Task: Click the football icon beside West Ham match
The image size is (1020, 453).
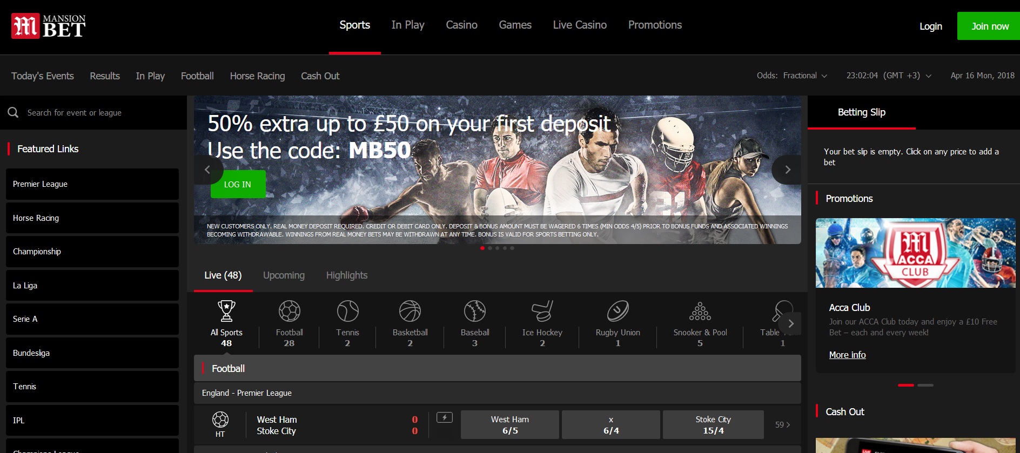Action: coord(220,420)
